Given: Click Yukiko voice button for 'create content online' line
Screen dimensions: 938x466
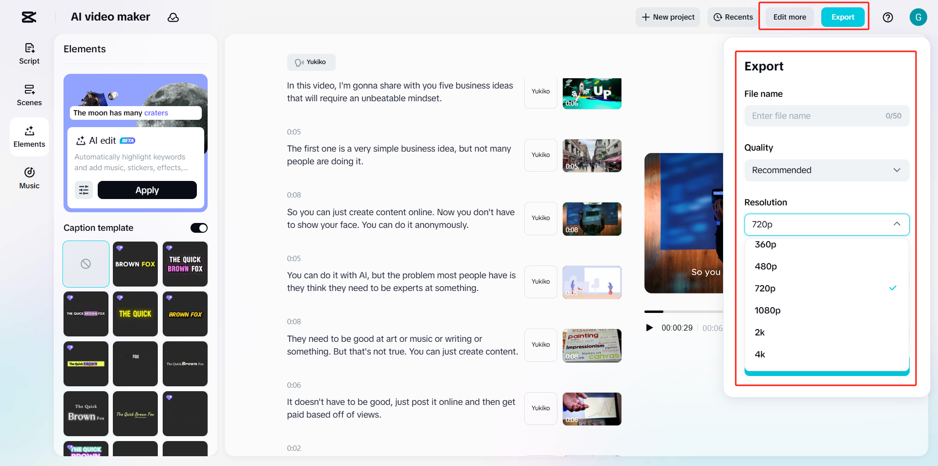Looking at the screenshot, I should click(541, 218).
